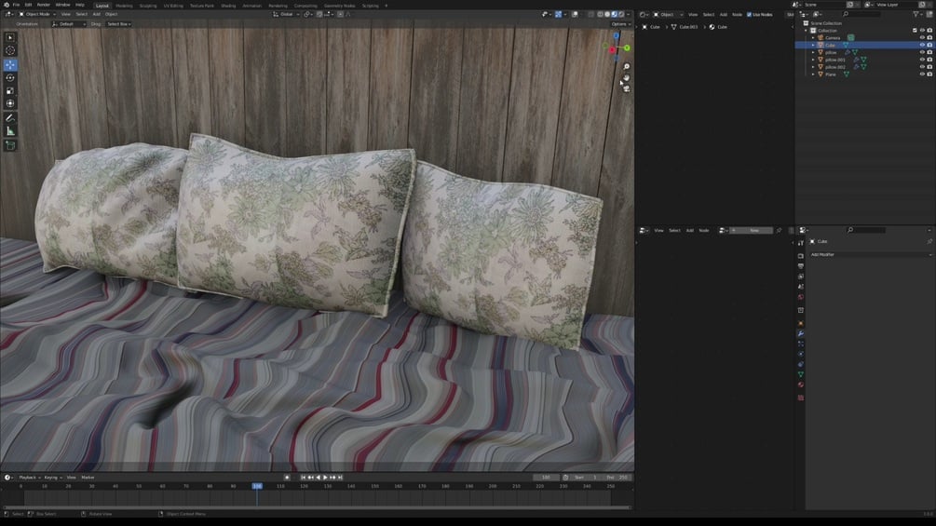Open the Object properties tab
The height and width of the screenshot is (526, 936).
pyautogui.click(x=801, y=323)
